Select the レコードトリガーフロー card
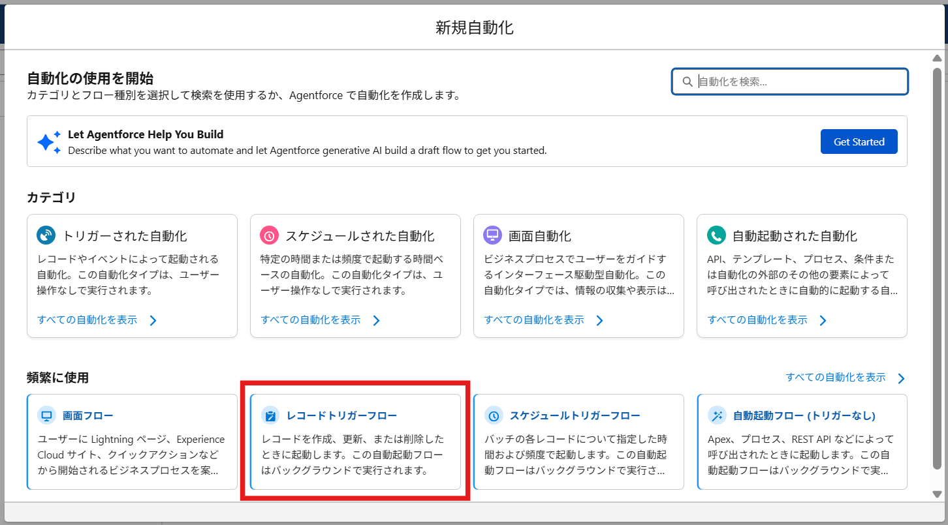 355,442
